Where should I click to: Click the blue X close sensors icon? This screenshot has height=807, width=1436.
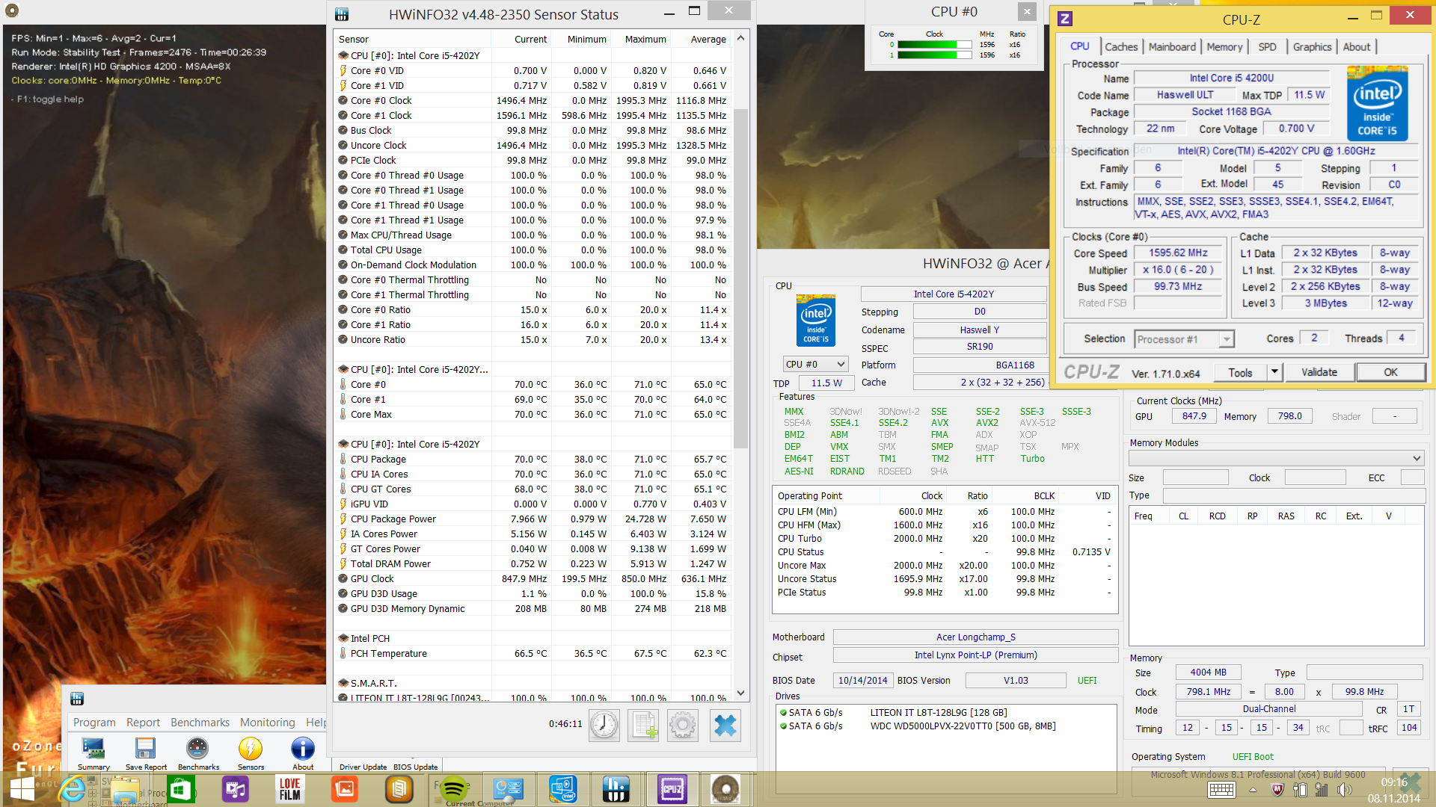point(724,725)
